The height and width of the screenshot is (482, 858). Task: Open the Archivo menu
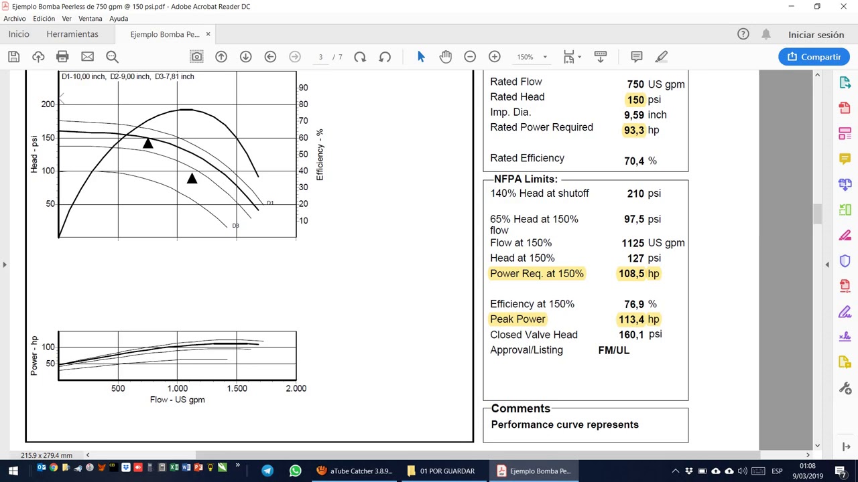tap(15, 19)
